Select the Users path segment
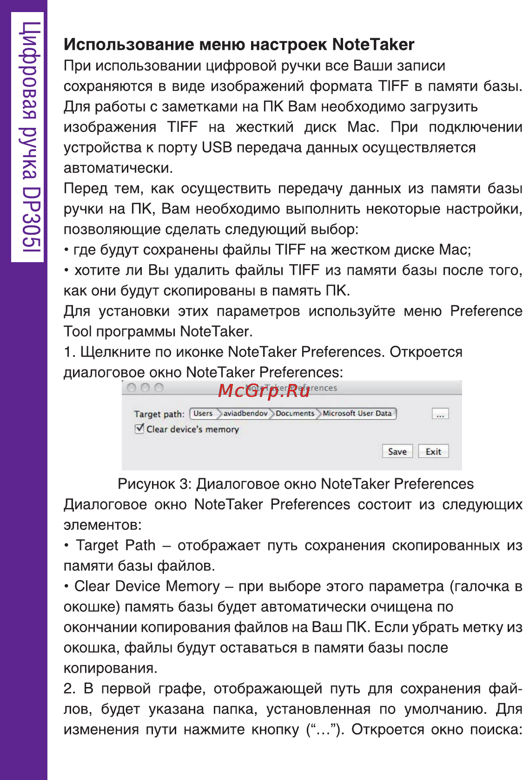 pyautogui.click(x=203, y=413)
